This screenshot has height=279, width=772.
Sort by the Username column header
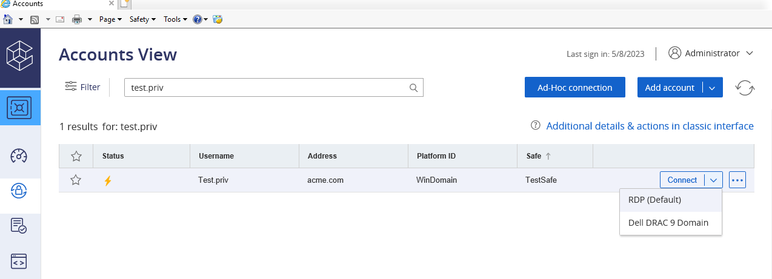(x=216, y=156)
